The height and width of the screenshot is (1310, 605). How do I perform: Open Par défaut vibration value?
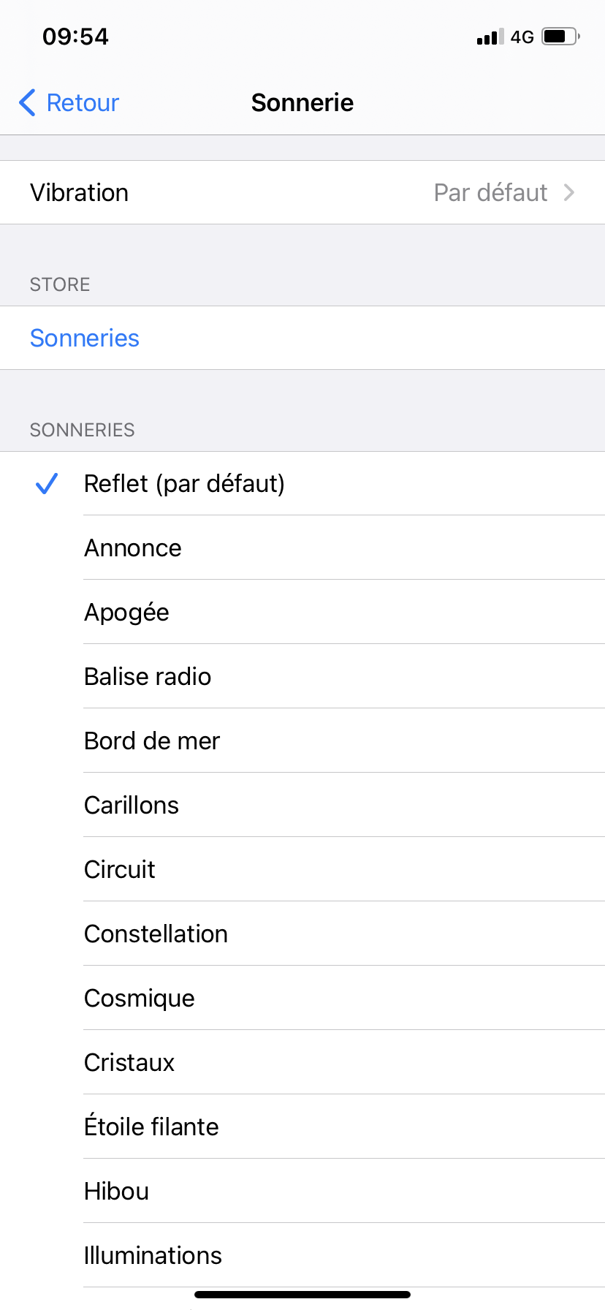click(x=490, y=193)
